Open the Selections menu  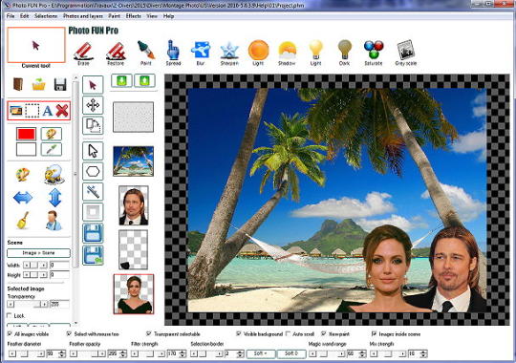(46, 16)
